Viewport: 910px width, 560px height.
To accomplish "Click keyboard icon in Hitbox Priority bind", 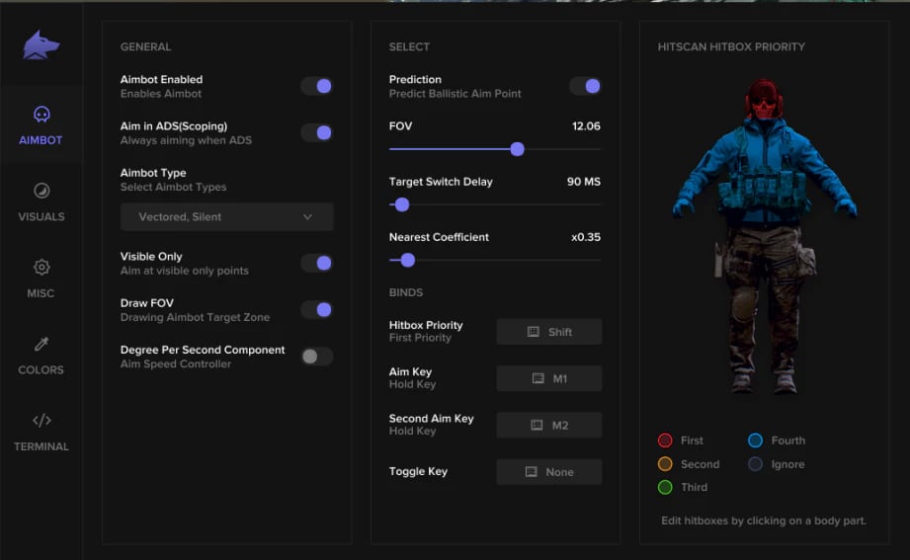I will [533, 332].
